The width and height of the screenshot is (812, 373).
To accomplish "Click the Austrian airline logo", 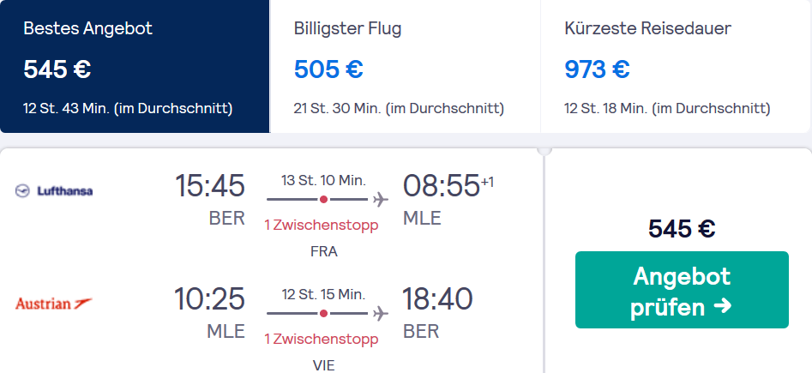I will tap(54, 303).
